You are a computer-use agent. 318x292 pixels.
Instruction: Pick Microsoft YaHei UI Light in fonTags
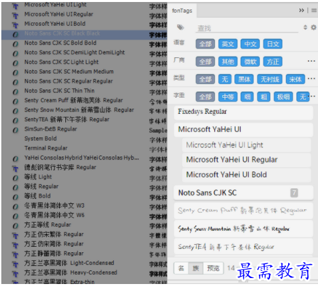click(246, 145)
